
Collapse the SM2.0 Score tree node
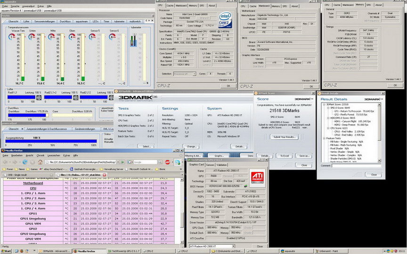[328, 108]
